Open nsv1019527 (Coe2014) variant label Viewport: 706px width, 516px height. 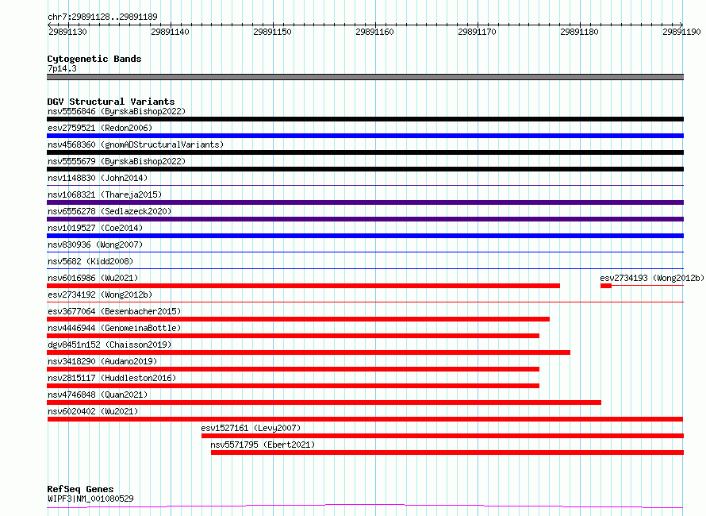tap(95, 228)
